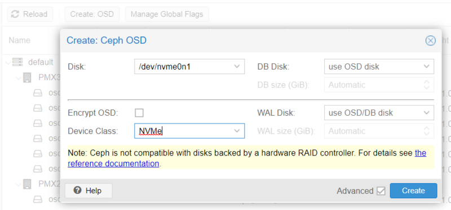Click the OSD drive icon under PMX2
Screen dimensions: 451x210
(x=38, y=199)
